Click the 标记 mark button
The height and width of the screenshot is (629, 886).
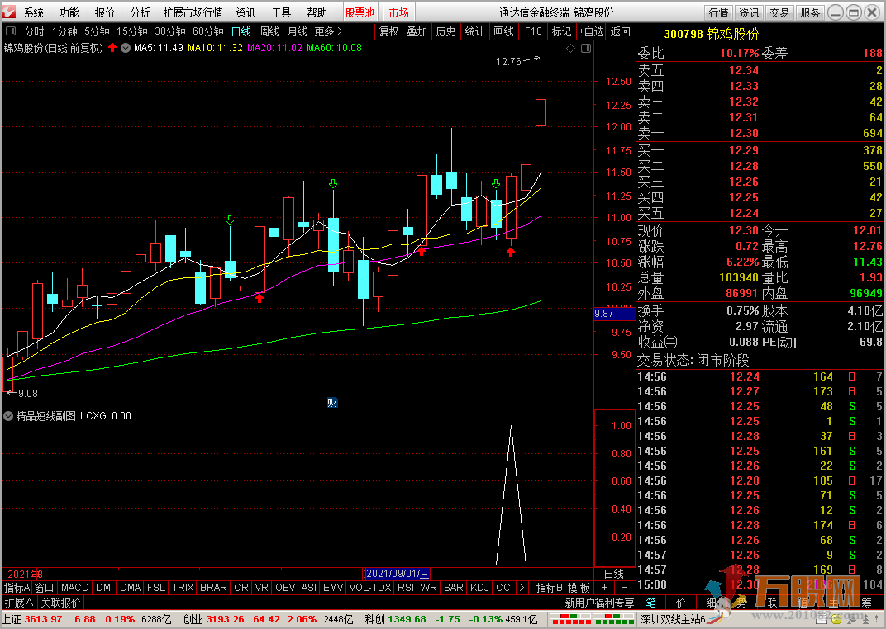tap(562, 31)
